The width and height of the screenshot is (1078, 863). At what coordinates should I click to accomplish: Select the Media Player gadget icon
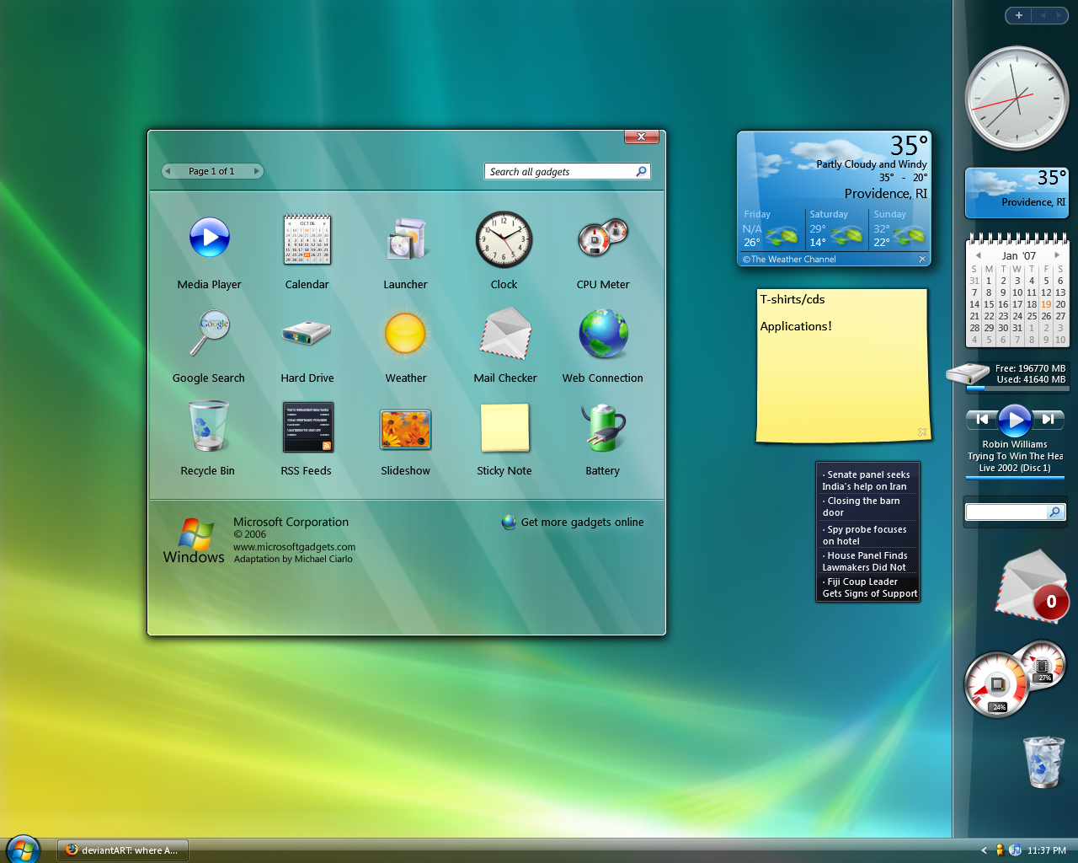coord(209,238)
